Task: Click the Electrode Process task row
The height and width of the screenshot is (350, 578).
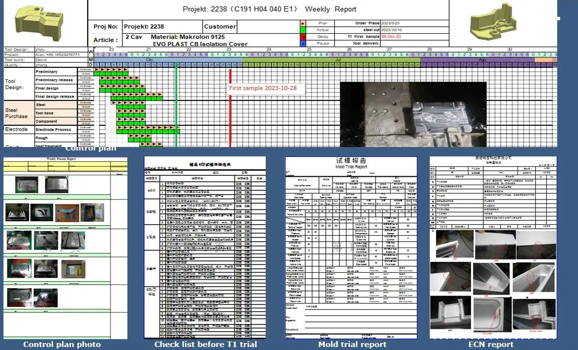Action: coord(53,130)
